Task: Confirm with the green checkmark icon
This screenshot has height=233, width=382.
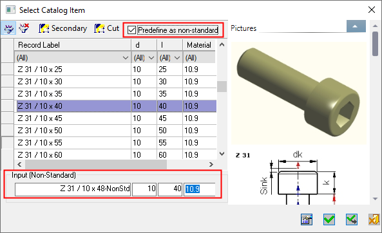Action: point(329,219)
